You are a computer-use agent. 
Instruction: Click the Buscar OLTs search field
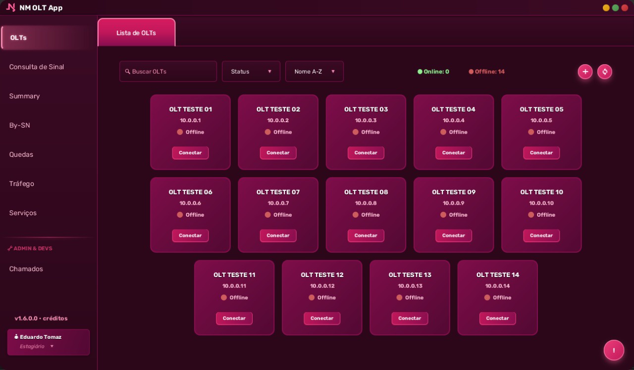click(168, 71)
